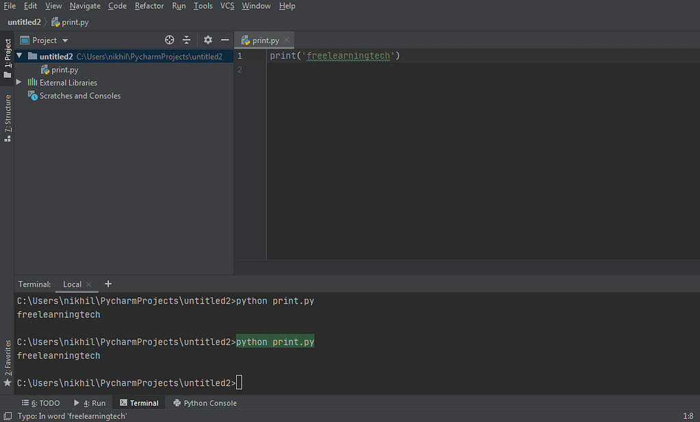Open the Tools menu
Screen dimensions: 700x422
pyautogui.click(x=203, y=5)
